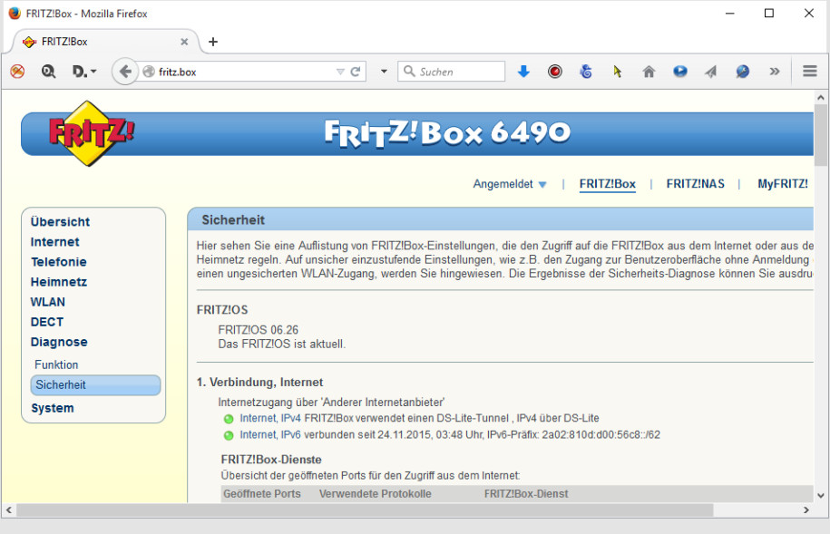Open System in the sidebar menu

[53, 408]
